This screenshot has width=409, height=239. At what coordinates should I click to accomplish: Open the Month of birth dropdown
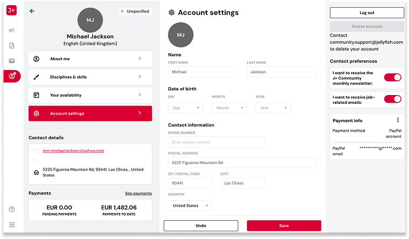coord(229,108)
